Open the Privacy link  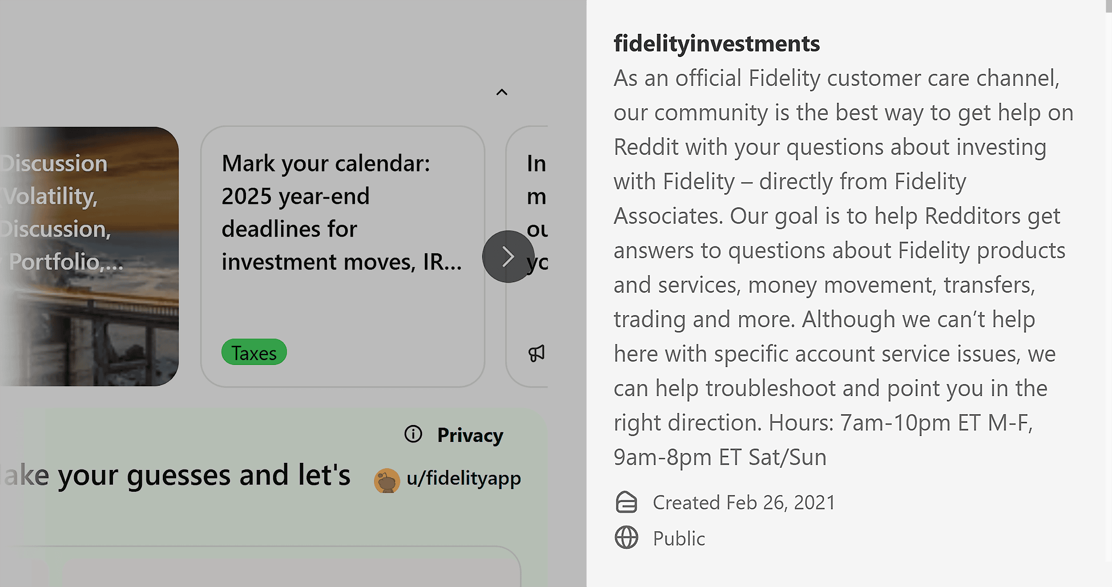tap(470, 435)
